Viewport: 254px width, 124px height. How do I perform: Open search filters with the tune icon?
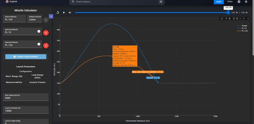[x=161, y=2]
